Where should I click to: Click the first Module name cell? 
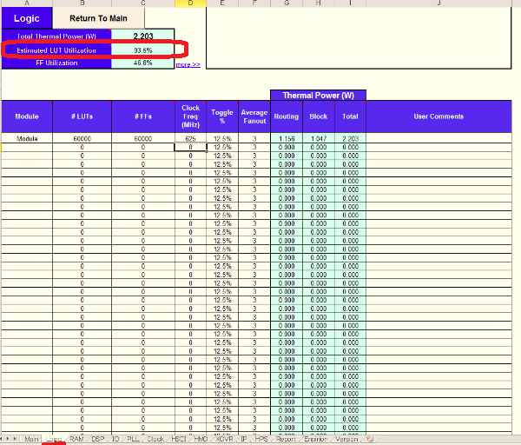[27, 139]
